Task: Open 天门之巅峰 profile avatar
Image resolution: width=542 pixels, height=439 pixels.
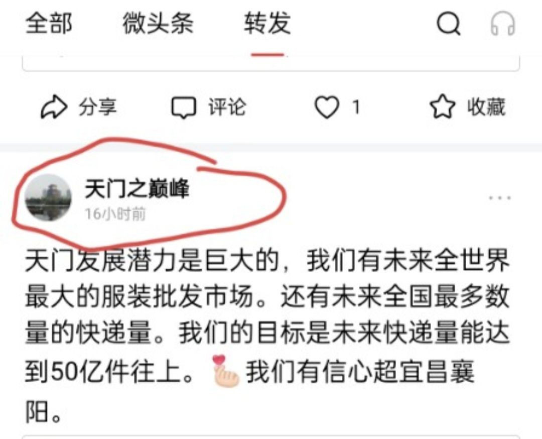Action: tap(48, 197)
